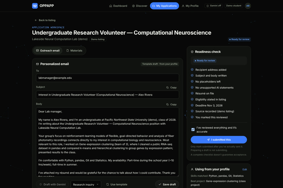Open My Profile nav item
283x188 pixels.
[190, 6]
